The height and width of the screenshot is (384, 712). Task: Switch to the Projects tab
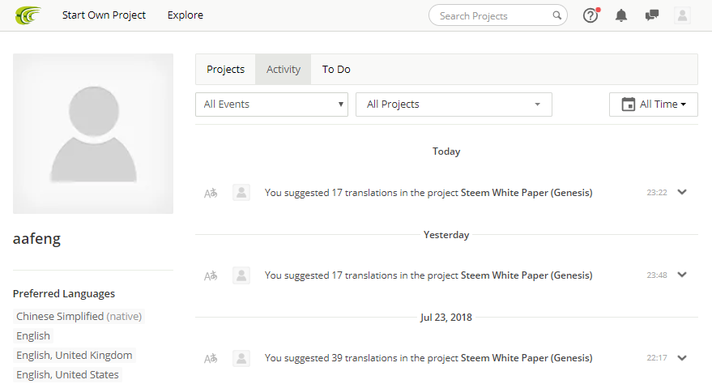[226, 70]
